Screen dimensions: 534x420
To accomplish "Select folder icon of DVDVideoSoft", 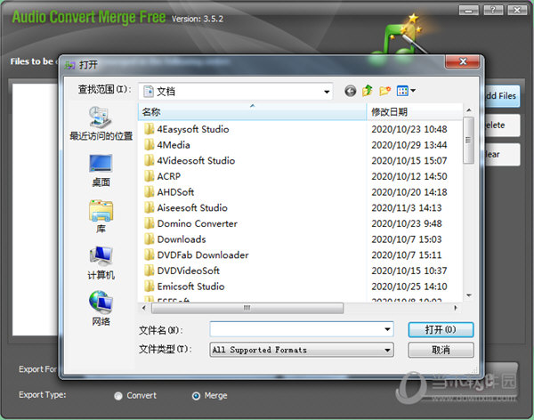I will coord(150,271).
